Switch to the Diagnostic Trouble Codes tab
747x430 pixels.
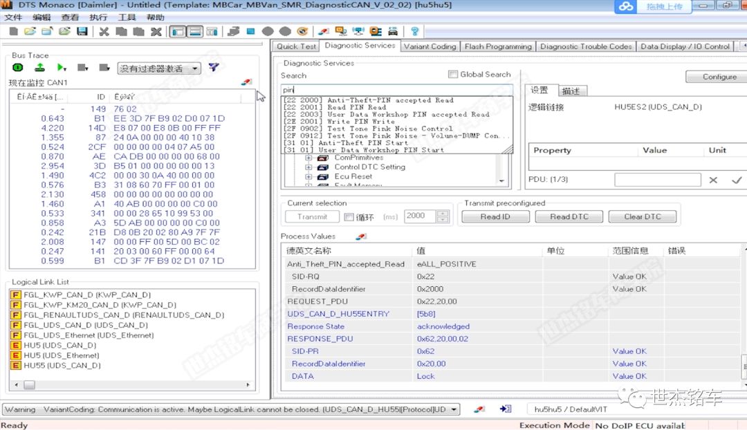[586, 46]
